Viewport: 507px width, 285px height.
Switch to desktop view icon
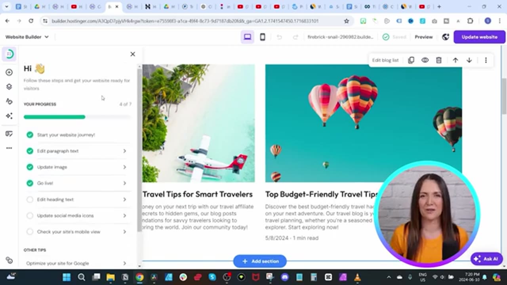[248, 37]
